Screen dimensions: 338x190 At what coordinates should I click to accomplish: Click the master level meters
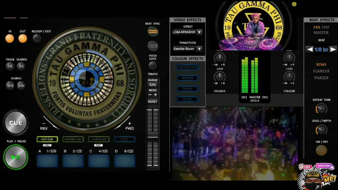coord(250,75)
